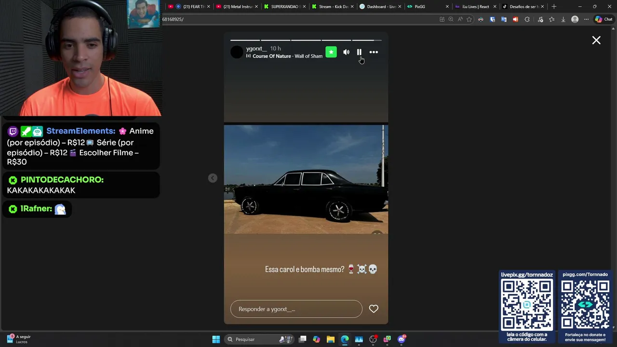617x347 pixels.
Task: Click the Superman avatar thumbnail
Action: pos(144,13)
